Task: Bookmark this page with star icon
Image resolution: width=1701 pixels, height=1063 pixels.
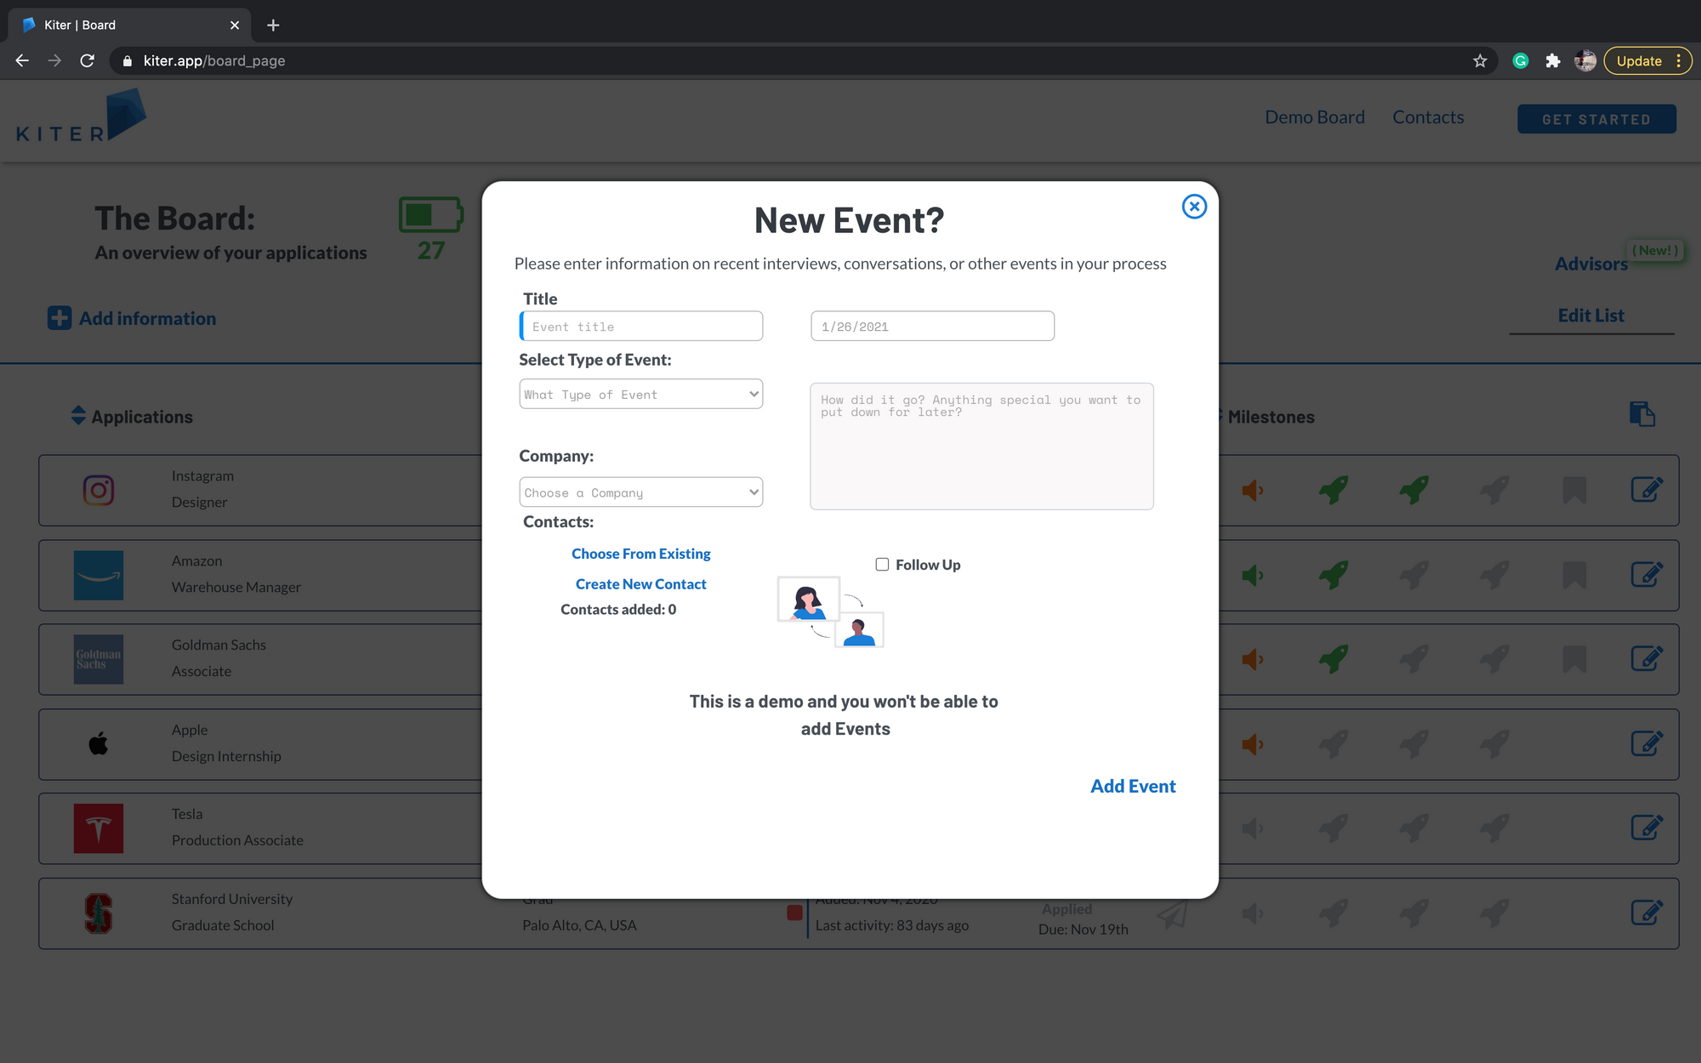Action: pyautogui.click(x=1480, y=61)
